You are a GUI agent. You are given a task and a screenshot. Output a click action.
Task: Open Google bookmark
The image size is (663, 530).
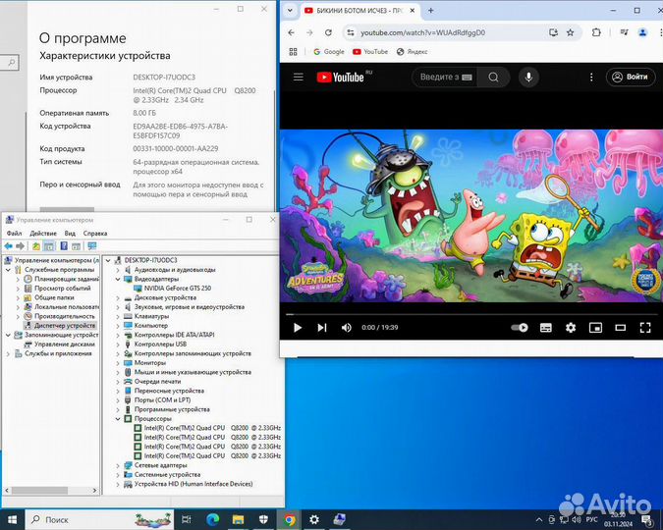[329, 52]
